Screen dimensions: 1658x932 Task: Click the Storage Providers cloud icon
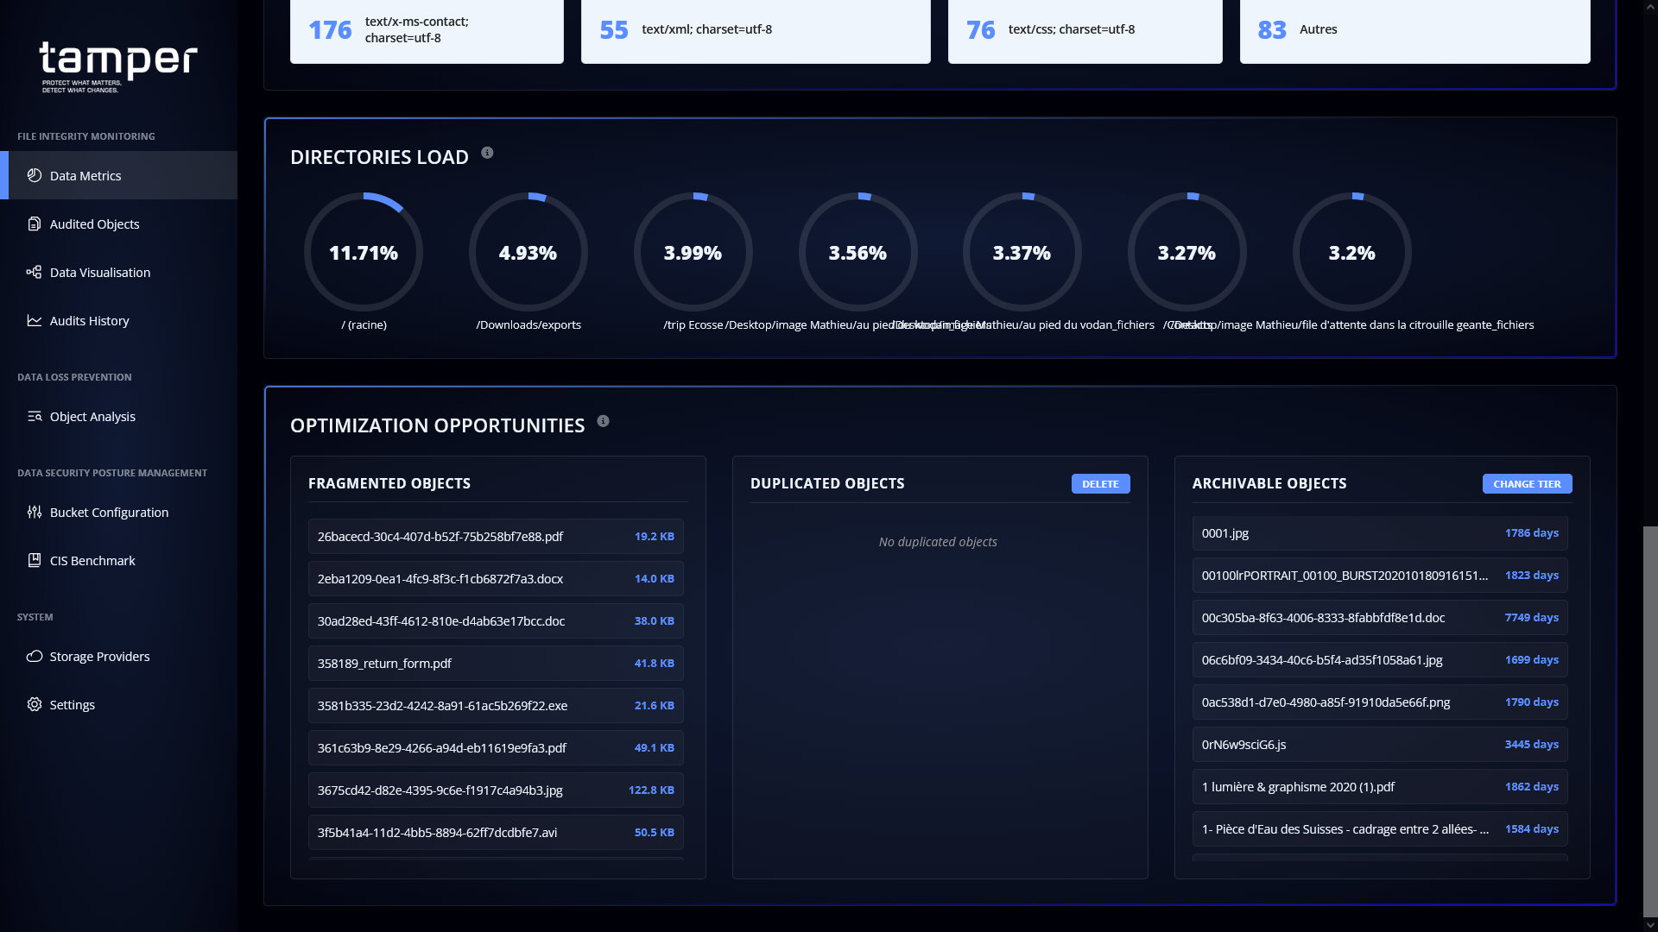coord(35,656)
